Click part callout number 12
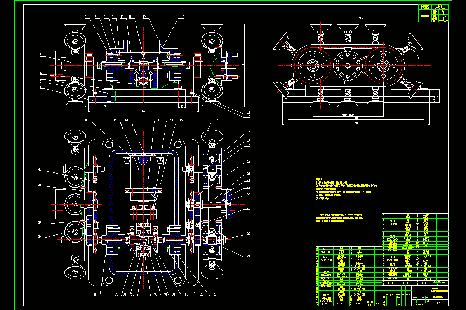This screenshot has width=466, height=310. [144, 17]
